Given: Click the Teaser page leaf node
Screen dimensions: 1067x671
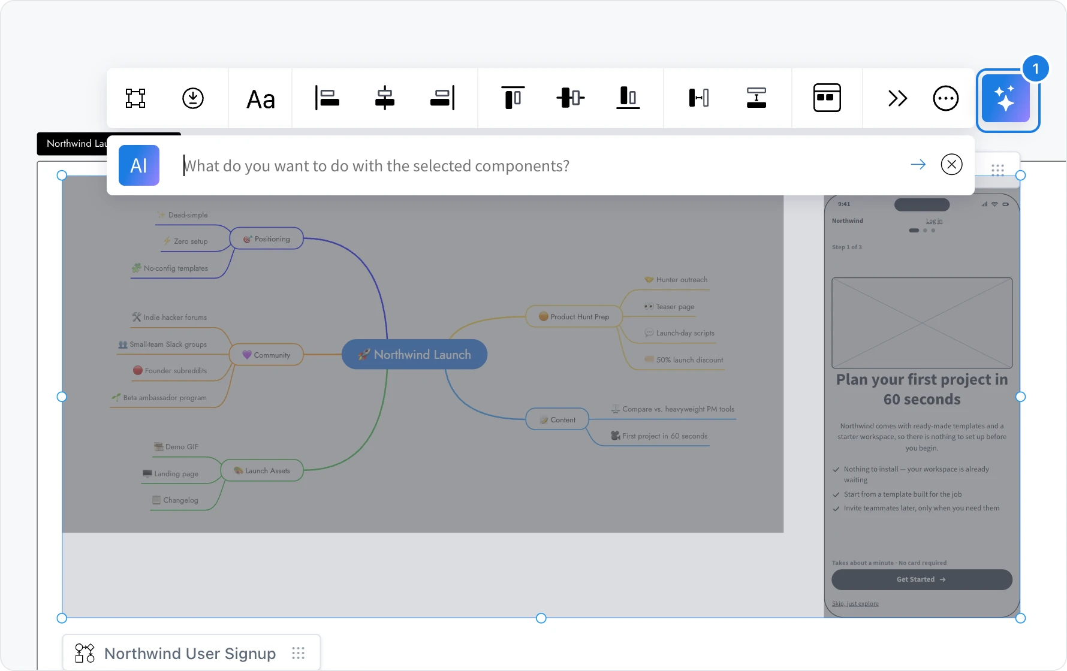Looking at the screenshot, I should [670, 307].
